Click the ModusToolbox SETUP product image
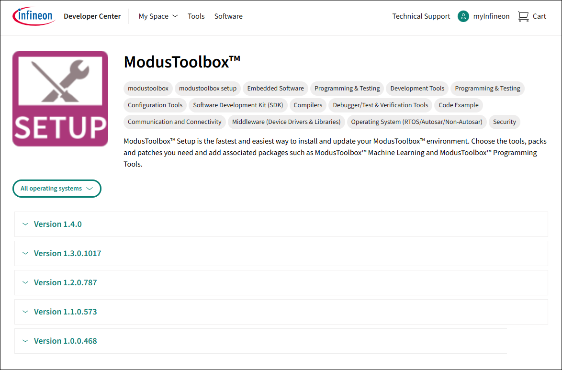The image size is (562, 370). tap(60, 99)
